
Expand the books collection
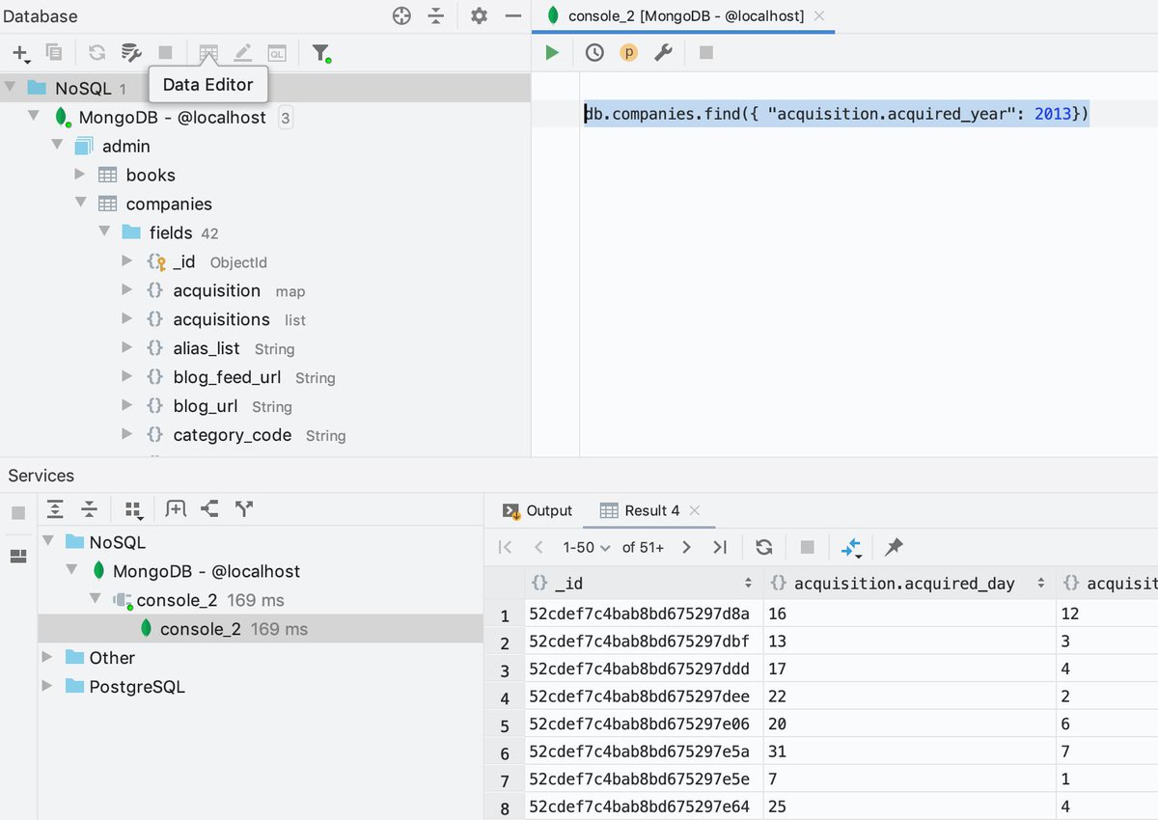coord(80,175)
